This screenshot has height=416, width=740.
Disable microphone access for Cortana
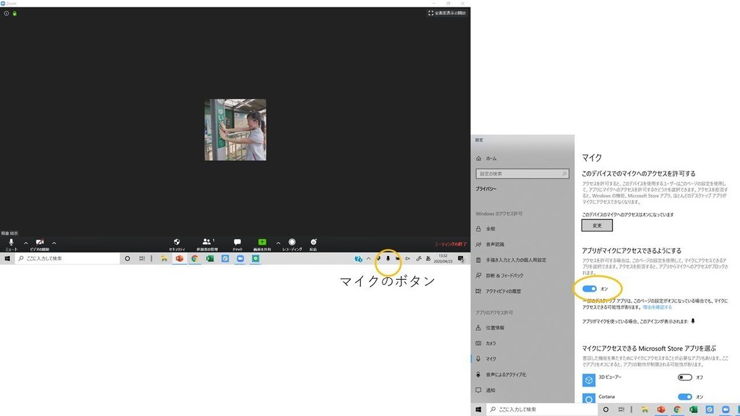pos(686,398)
